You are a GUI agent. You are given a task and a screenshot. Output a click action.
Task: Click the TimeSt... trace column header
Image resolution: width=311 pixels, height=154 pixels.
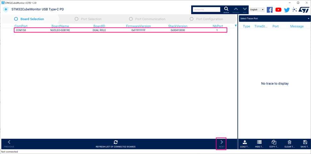coord(261,26)
